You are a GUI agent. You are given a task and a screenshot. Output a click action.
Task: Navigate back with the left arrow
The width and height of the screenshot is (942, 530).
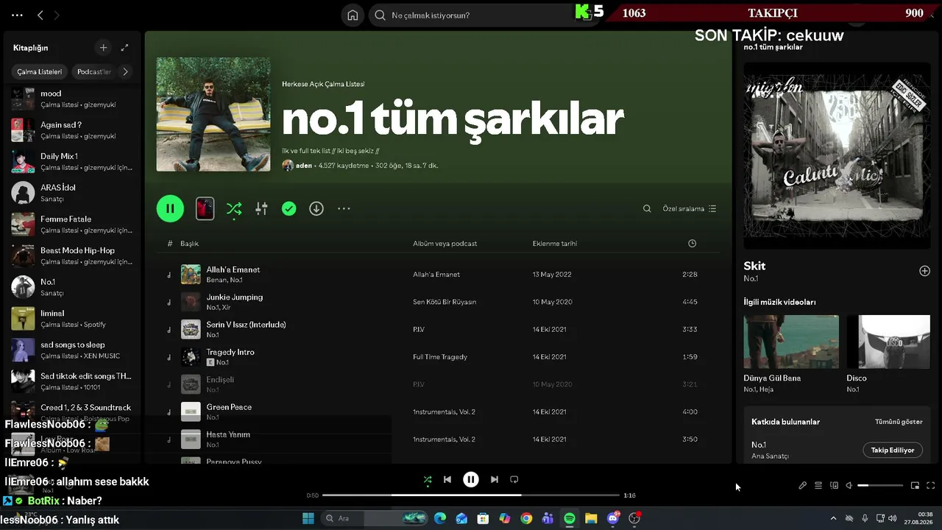click(40, 15)
